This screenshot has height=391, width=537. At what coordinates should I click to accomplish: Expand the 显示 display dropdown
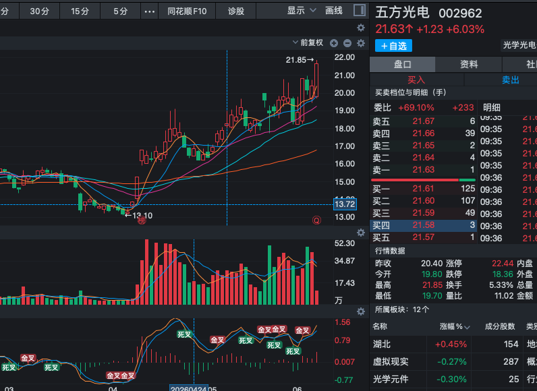pyautogui.click(x=301, y=11)
